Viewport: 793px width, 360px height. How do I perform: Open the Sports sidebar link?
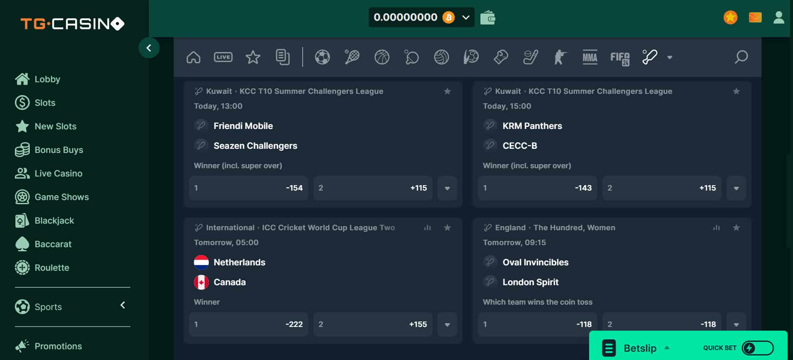point(38,307)
